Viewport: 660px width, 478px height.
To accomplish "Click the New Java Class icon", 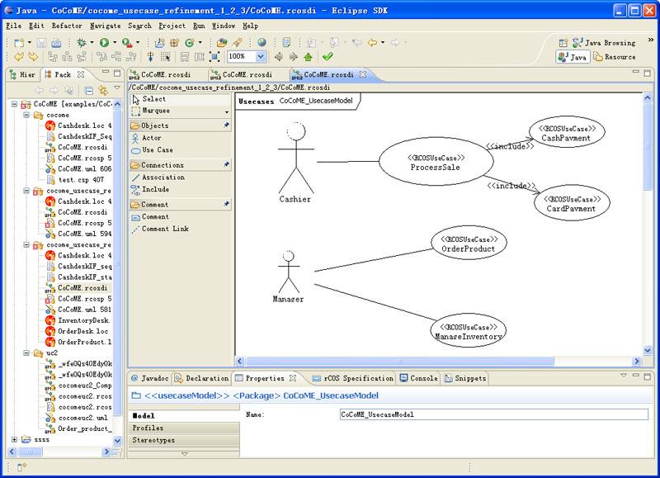I will (190, 43).
